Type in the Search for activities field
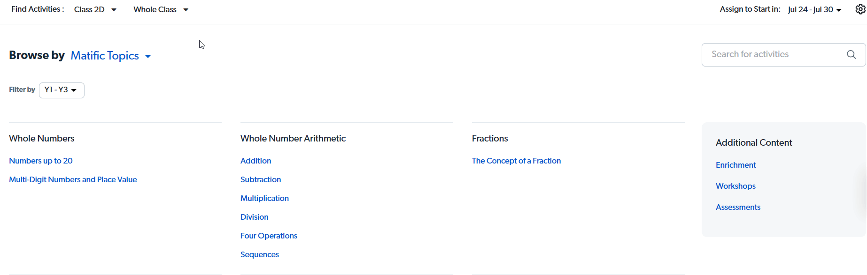 point(775,54)
